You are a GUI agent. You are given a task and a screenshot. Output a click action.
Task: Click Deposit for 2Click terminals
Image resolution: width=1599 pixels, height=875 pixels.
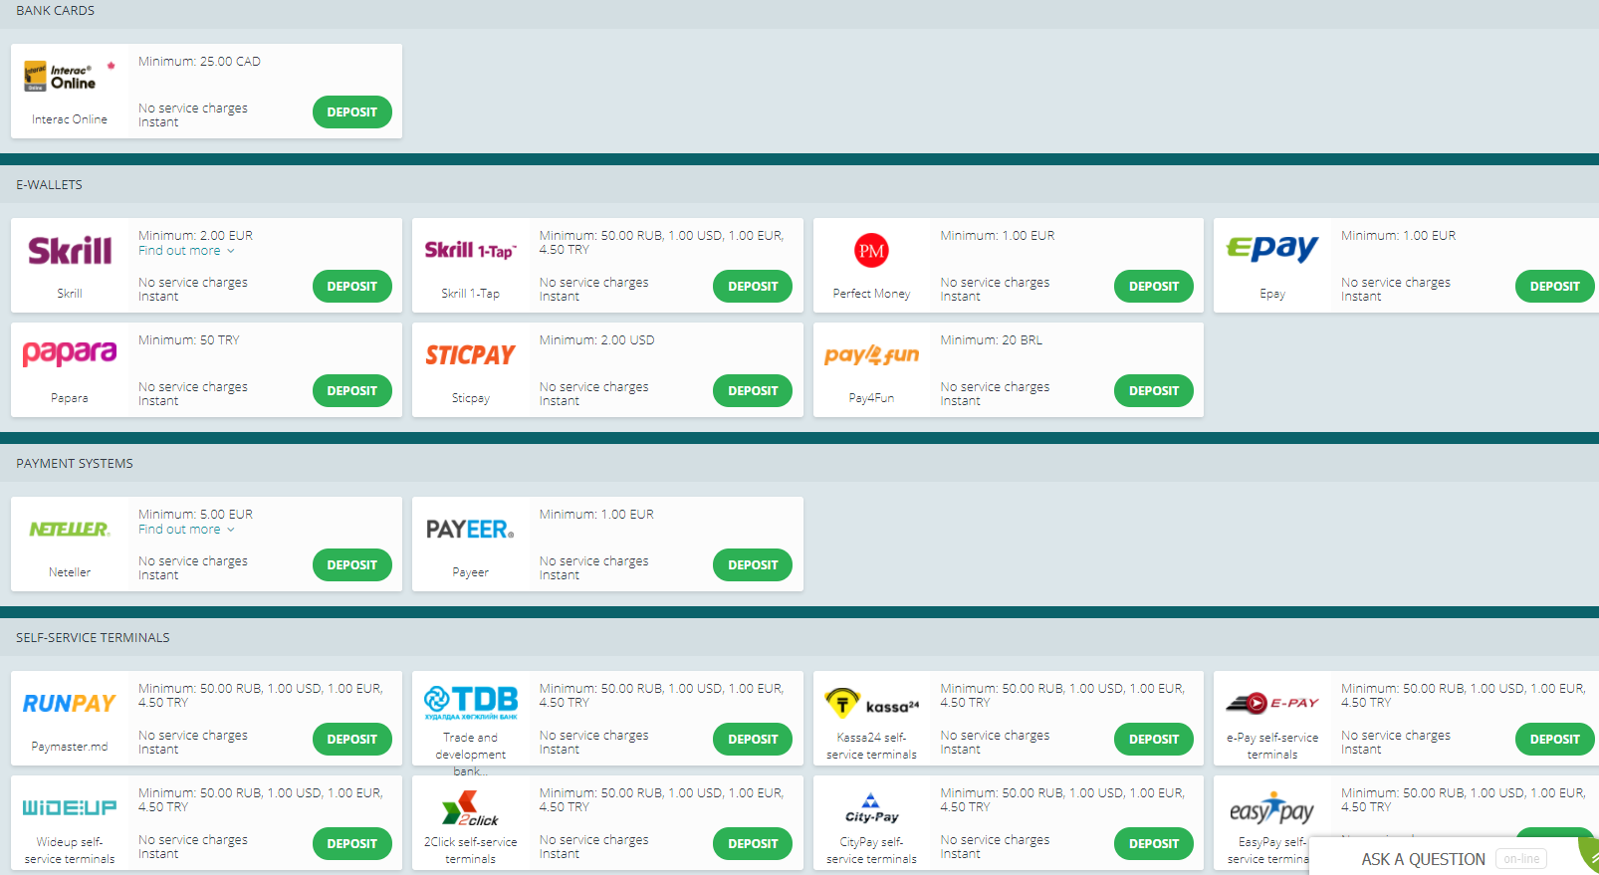[753, 844]
